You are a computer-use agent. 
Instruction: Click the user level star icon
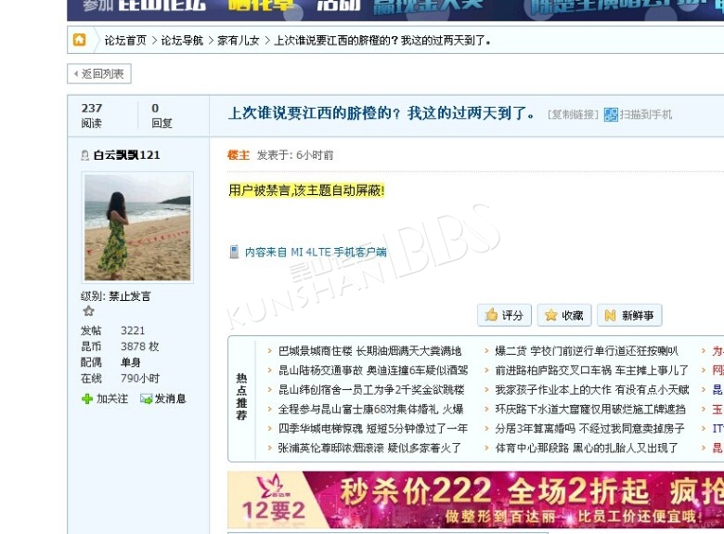coord(88,311)
